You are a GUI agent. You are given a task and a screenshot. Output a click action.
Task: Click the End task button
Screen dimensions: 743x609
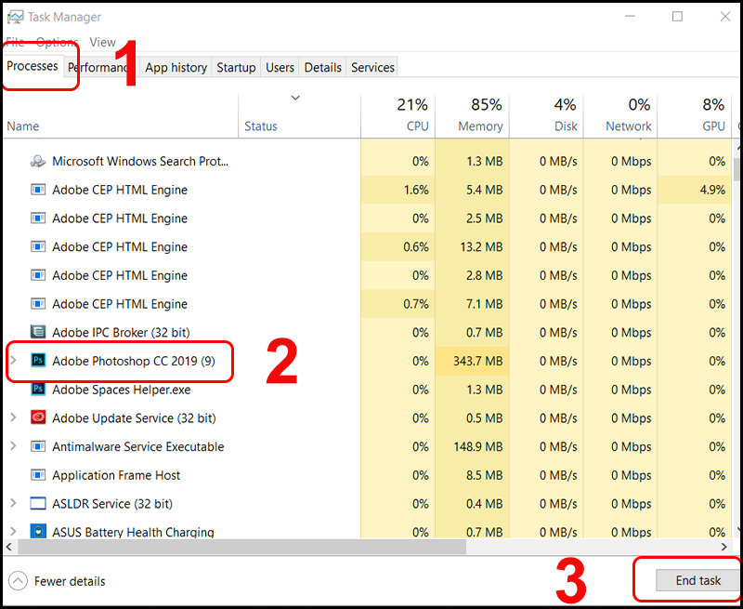click(698, 580)
